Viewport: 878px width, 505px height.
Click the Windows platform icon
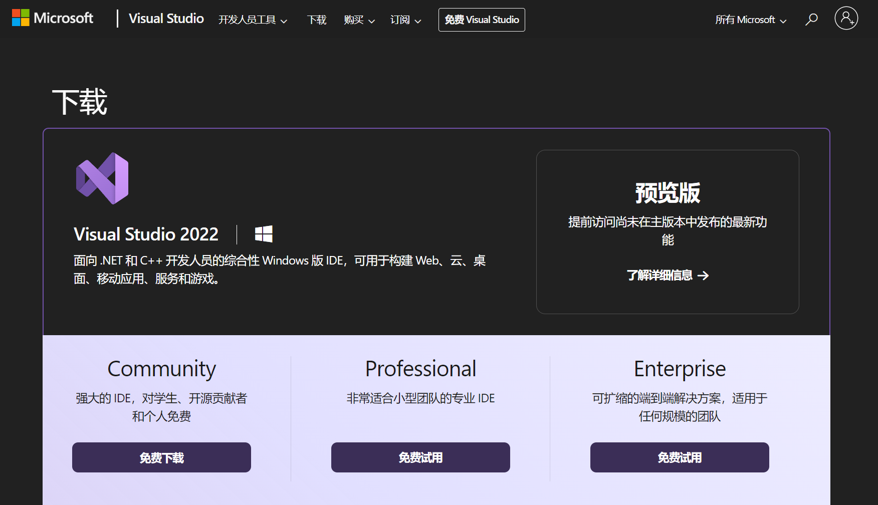(x=264, y=233)
